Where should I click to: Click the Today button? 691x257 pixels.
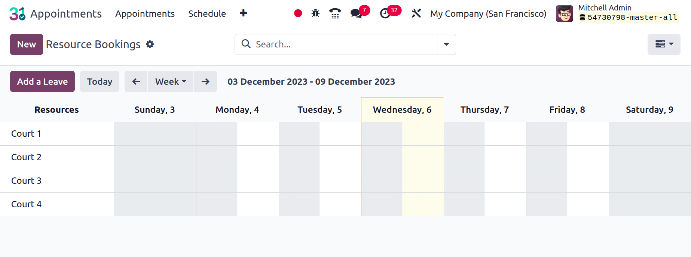pyautogui.click(x=100, y=81)
